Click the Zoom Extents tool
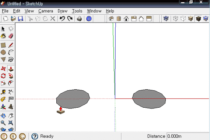The image size is (210, 140). click(x=11, y=123)
